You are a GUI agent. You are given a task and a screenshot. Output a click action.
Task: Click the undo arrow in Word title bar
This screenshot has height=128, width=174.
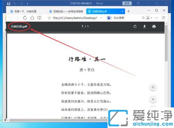coord(15,3)
